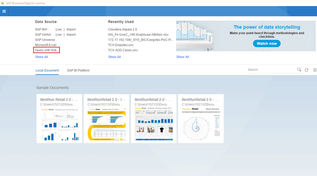Click the Watch now button

click(266, 43)
